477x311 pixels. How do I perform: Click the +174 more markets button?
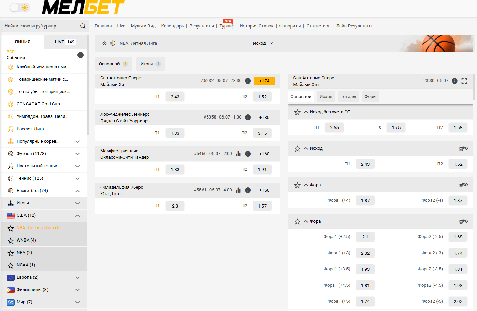pos(265,81)
